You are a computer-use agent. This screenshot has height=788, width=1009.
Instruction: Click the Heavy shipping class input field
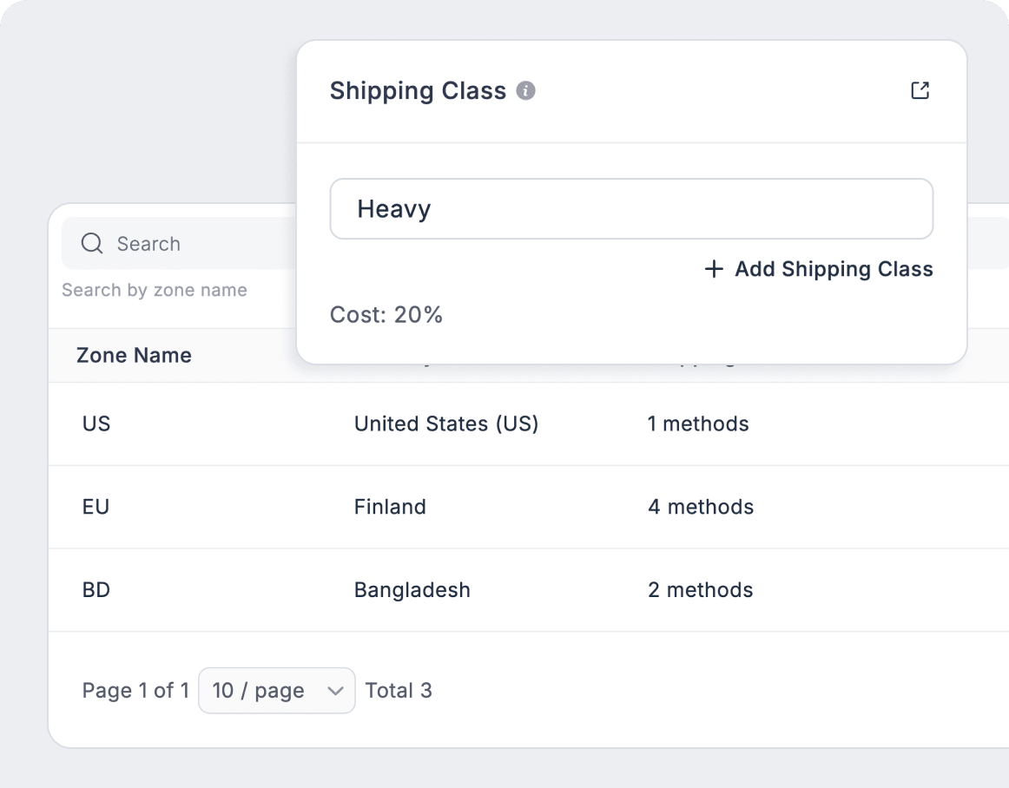point(631,208)
